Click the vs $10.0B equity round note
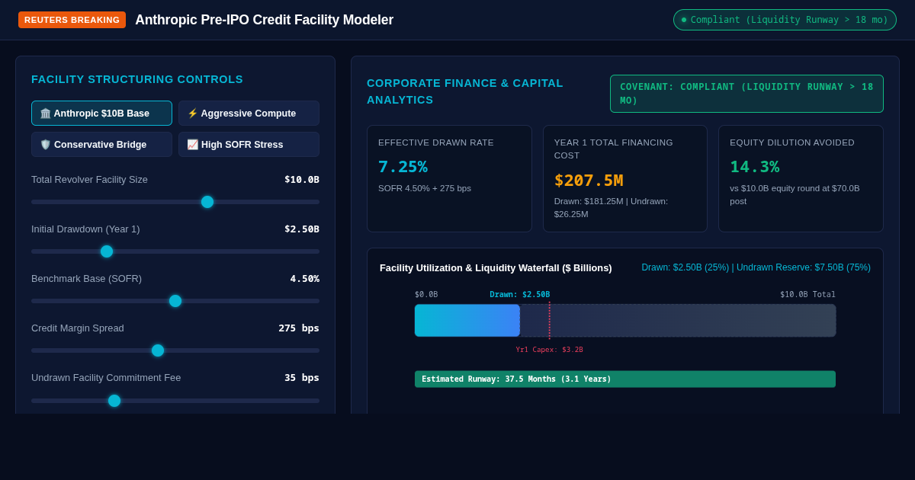The width and height of the screenshot is (915, 480). pos(795,194)
